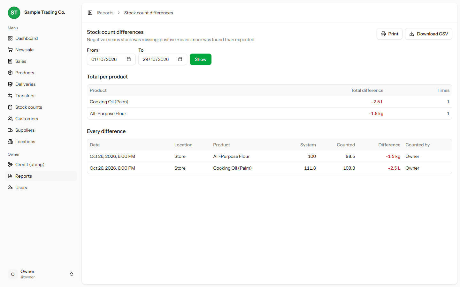Click the Locations building icon
The width and height of the screenshot is (460, 287).
click(10, 142)
